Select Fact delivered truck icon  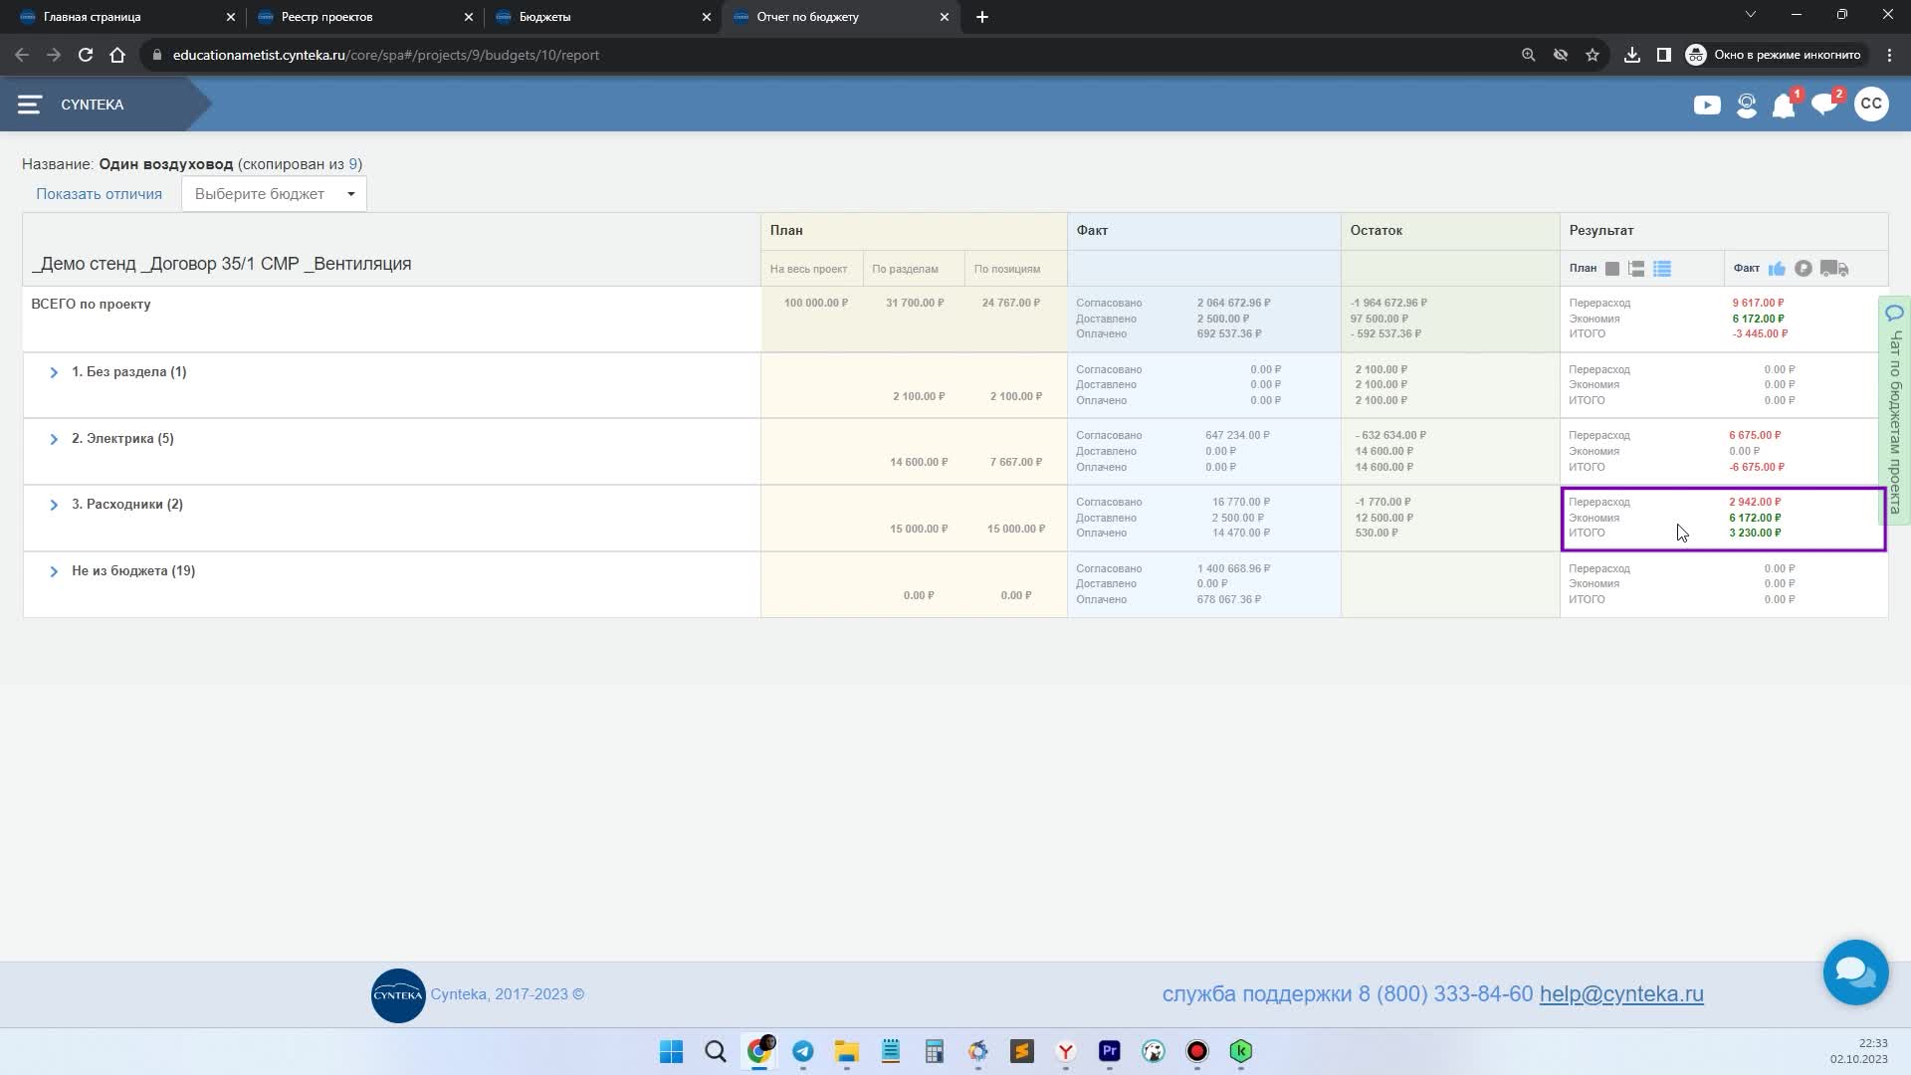coord(1833,269)
